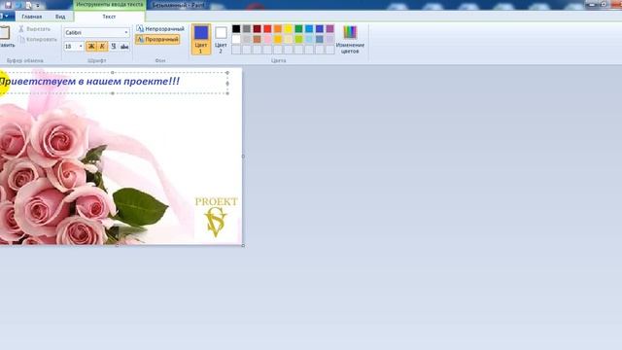Pick the red palette swatch
The image size is (622, 350).
(x=267, y=28)
